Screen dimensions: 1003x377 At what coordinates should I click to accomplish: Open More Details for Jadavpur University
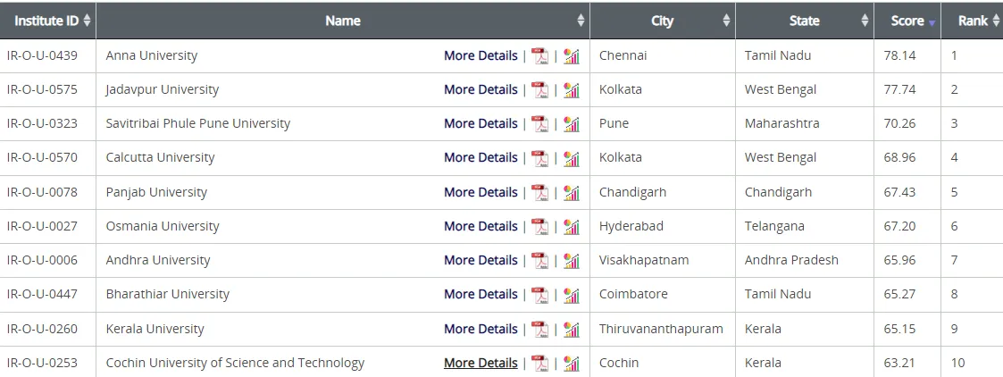(481, 89)
